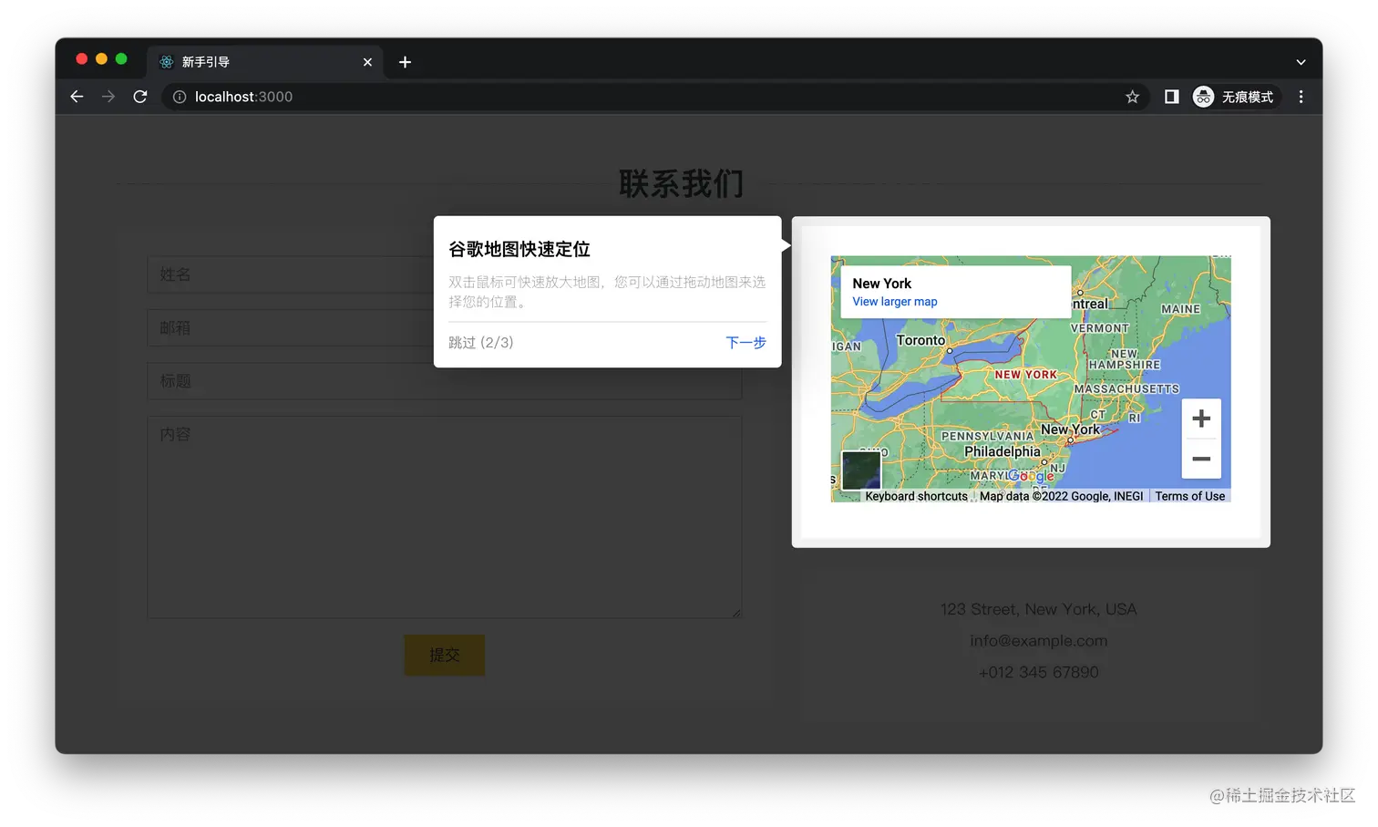Open the View larger map link
1378x827 pixels.
click(895, 302)
